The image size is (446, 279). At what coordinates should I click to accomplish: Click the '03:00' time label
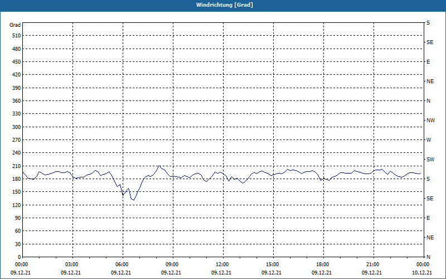tap(73, 264)
